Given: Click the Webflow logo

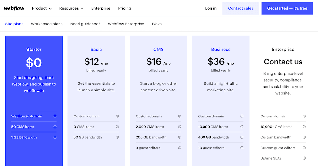Looking at the screenshot, I should click(x=14, y=8).
